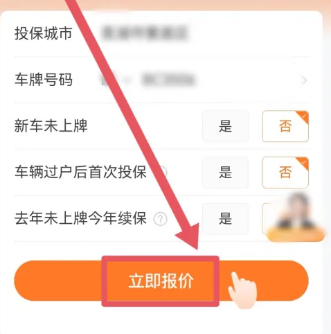Tap the red arrow head annotation
The image size is (331, 334).
point(188,236)
